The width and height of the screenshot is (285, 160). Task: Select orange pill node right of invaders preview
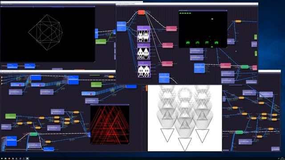pyautogui.click(x=238, y=21)
